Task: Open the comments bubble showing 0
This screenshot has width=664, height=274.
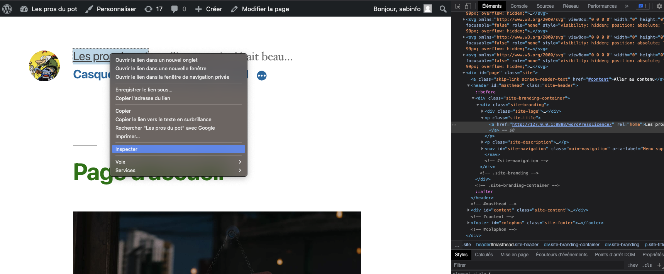Action: pyautogui.click(x=178, y=9)
